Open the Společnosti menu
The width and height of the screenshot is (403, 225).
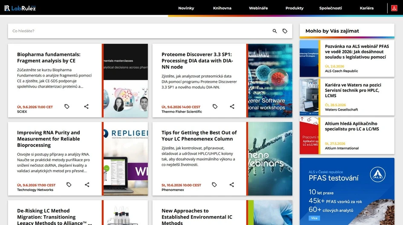[x=331, y=8]
